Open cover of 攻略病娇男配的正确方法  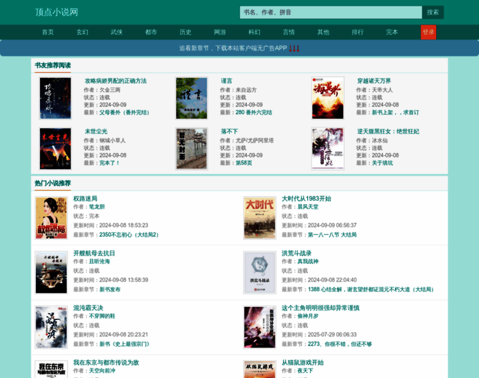click(x=55, y=98)
